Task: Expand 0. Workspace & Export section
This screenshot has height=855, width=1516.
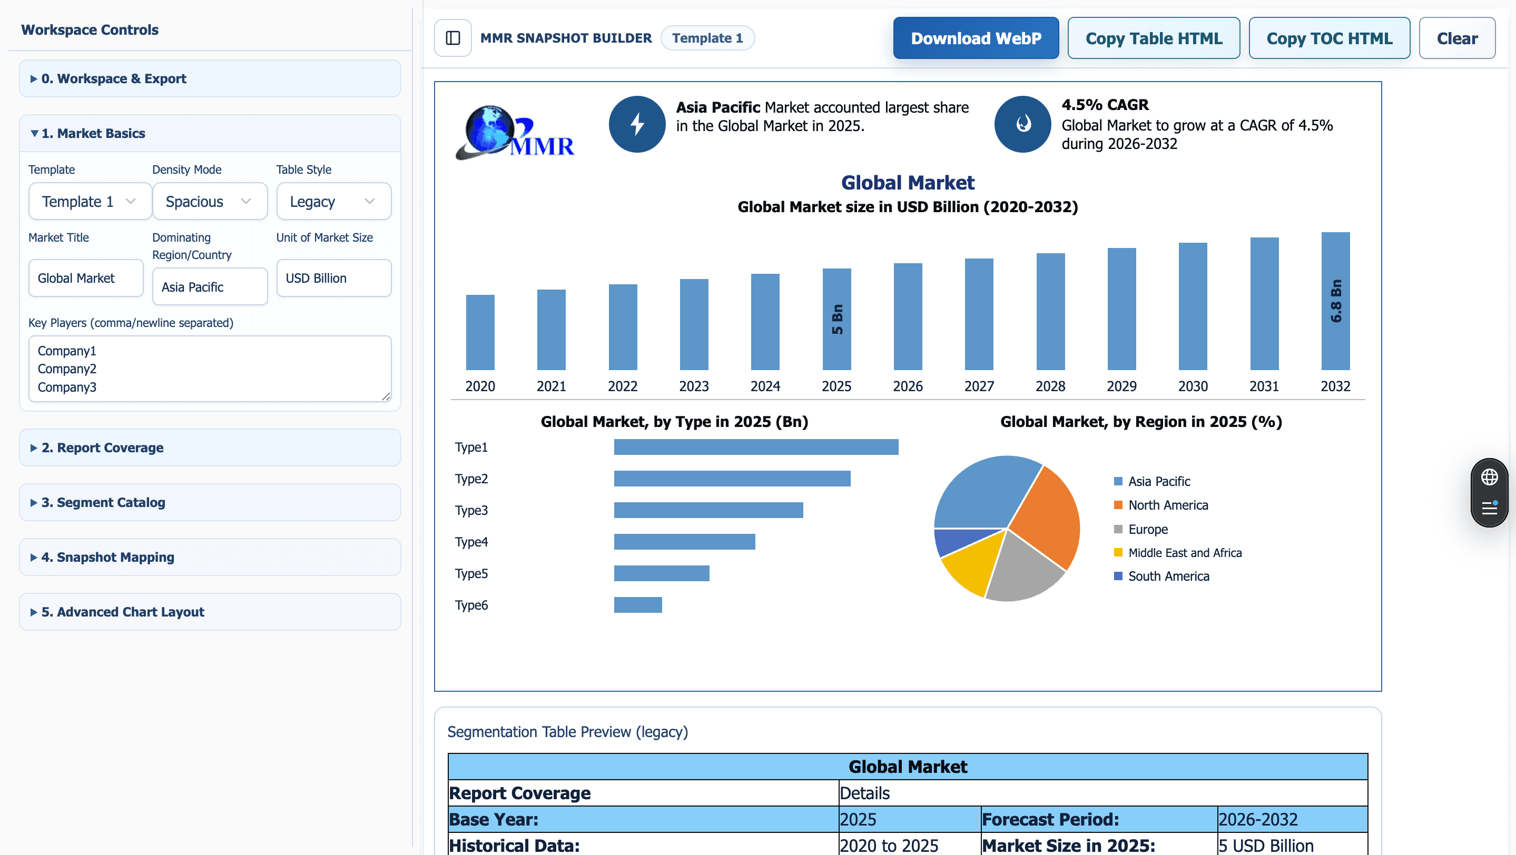Action: click(210, 79)
